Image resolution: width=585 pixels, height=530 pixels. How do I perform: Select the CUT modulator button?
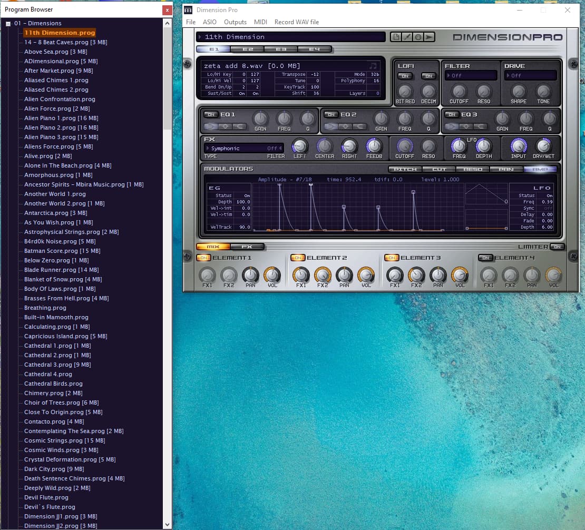(x=439, y=169)
